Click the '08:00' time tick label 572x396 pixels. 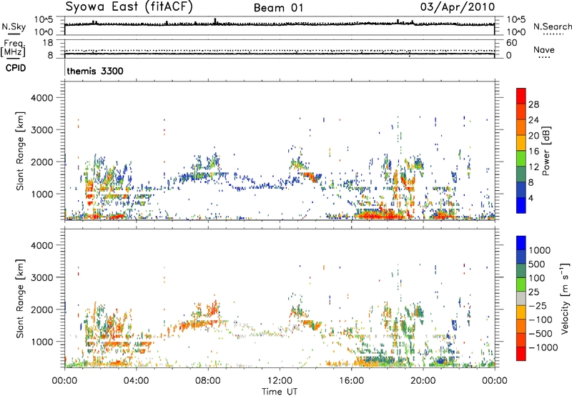[x=208, y=381]
